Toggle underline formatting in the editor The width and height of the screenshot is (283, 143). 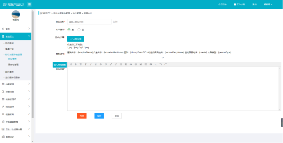96,65
